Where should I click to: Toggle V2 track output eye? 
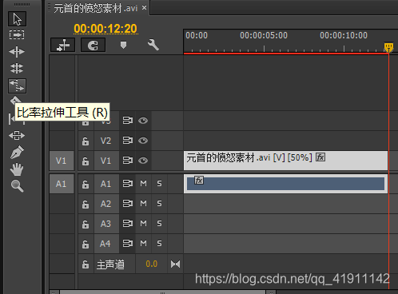[143, 141]
